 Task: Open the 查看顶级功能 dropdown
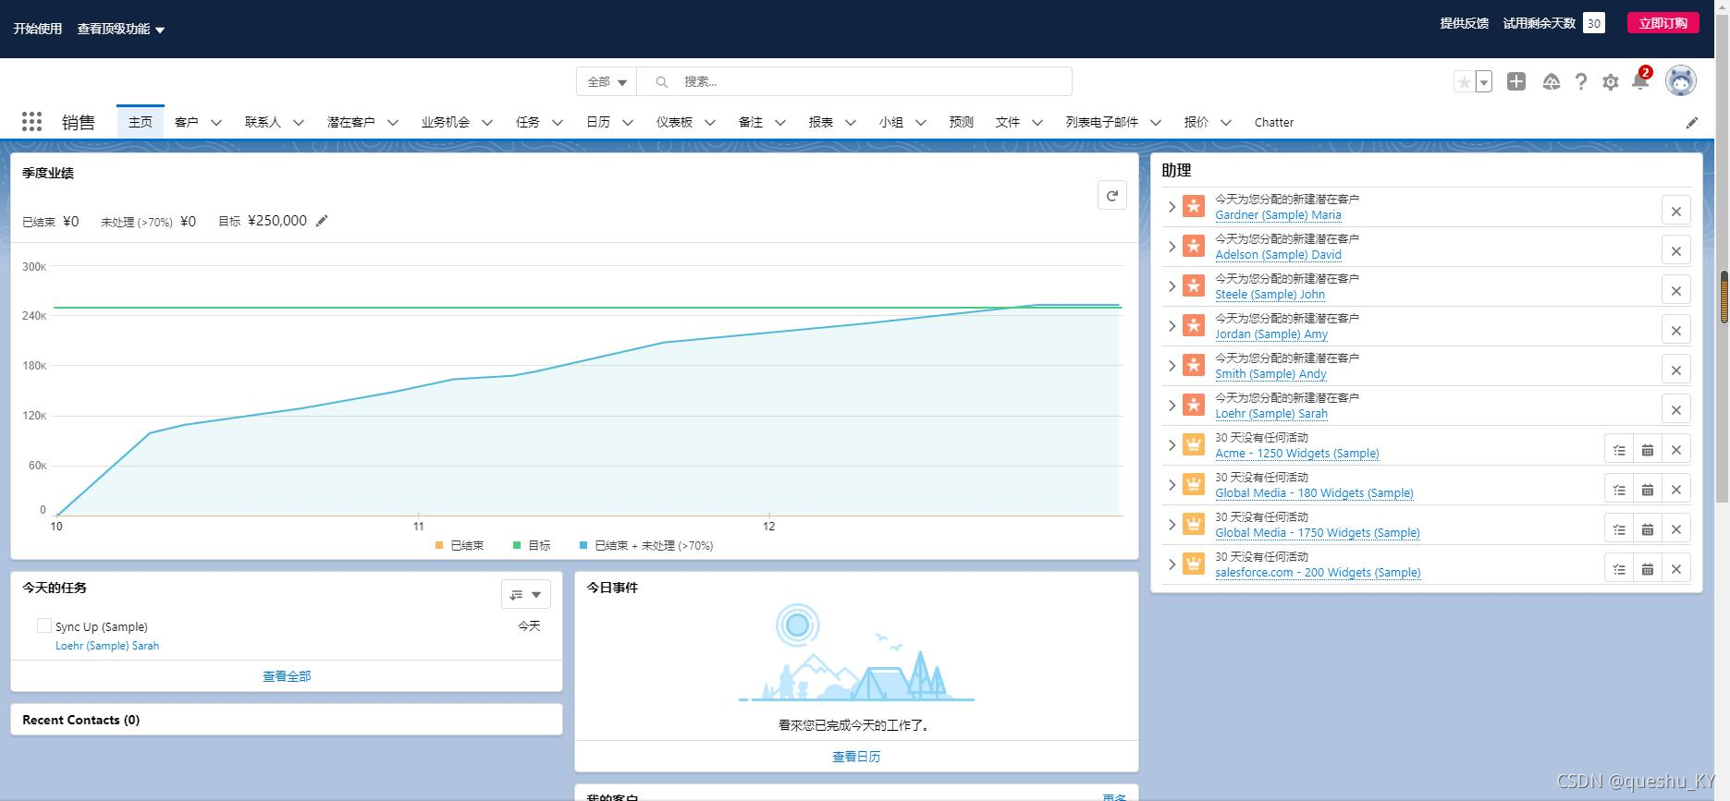(x=121, y=29)
